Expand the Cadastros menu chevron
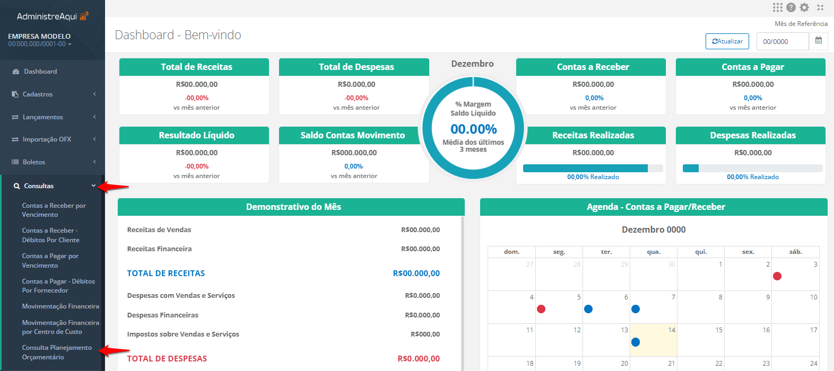834x371 pixels. coord(94,94)
